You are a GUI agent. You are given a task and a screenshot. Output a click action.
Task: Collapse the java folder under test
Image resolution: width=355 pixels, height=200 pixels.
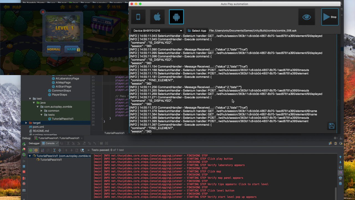(x=34, y=102)
